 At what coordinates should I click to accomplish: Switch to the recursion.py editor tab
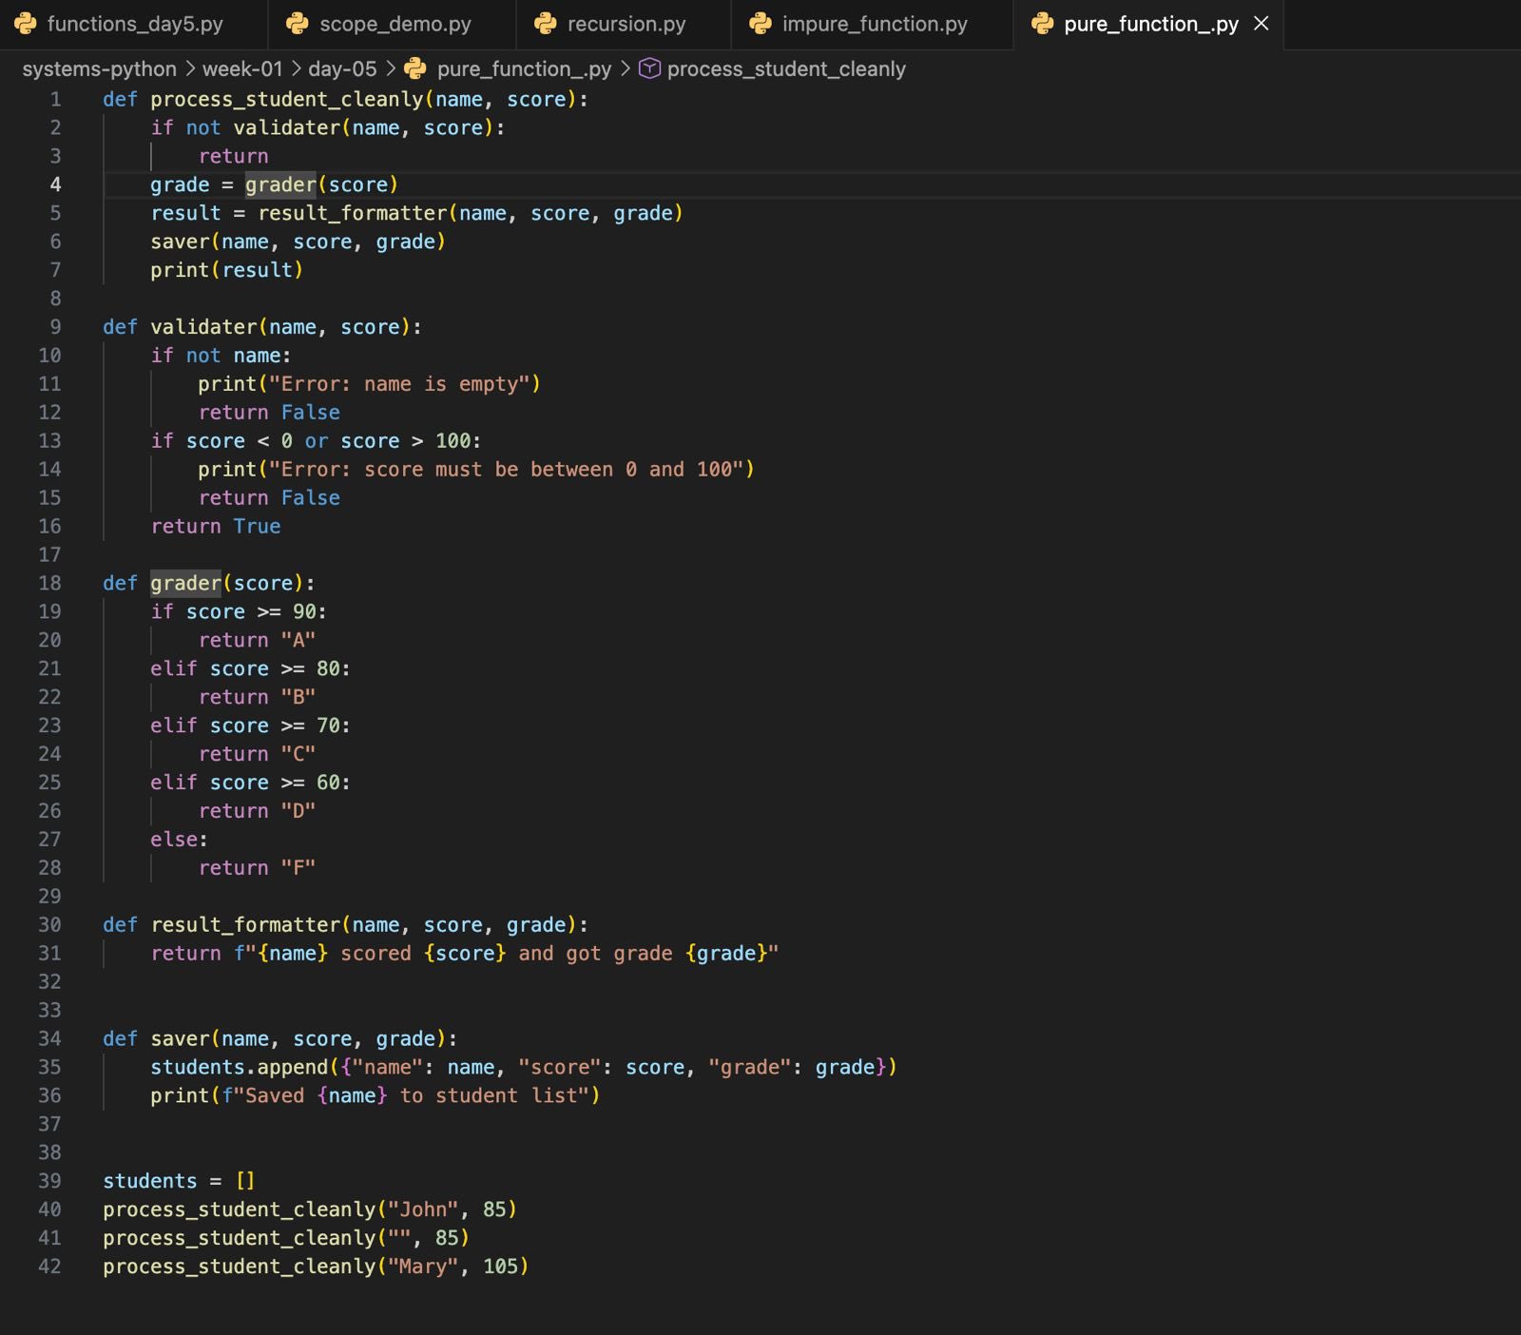[x=626, y=24]
